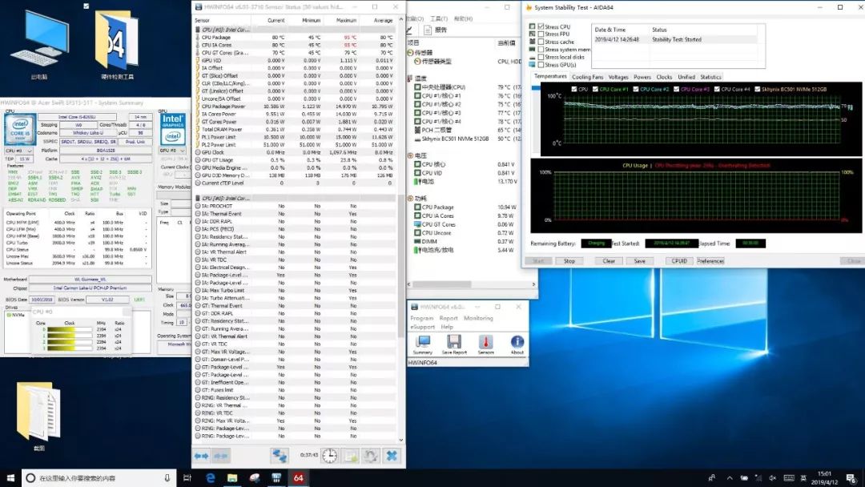Toggle the CPU Core #1 graph checkbox
Viewport: 865px width, 487px height.
(597, 89)
